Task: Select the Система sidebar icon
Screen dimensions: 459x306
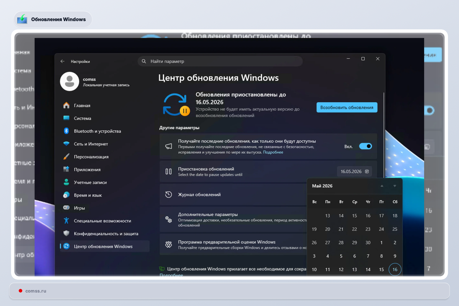Action: (x=66, y=118)
